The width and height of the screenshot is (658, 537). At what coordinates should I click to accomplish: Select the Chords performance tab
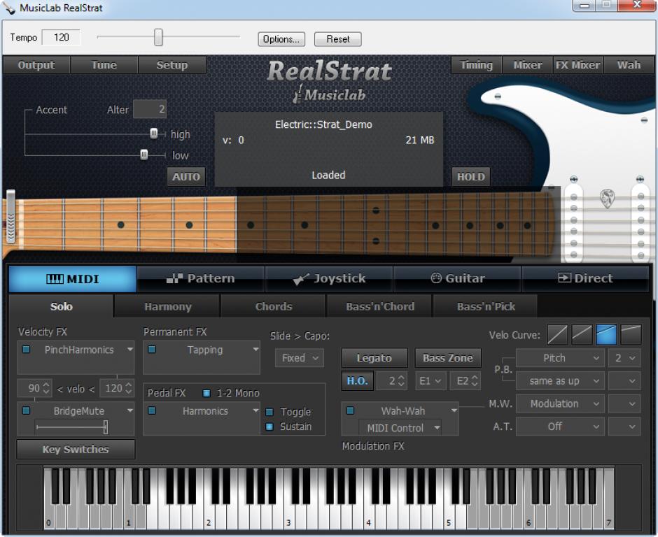pos(274,306)
